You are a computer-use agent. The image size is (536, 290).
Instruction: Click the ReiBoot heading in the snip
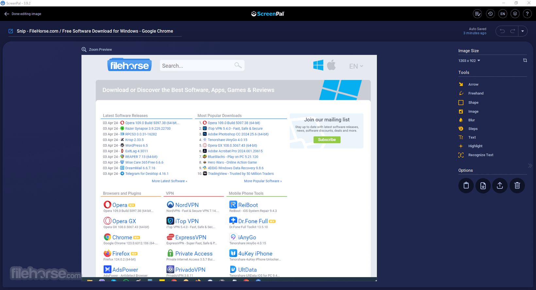click(248, 205)
